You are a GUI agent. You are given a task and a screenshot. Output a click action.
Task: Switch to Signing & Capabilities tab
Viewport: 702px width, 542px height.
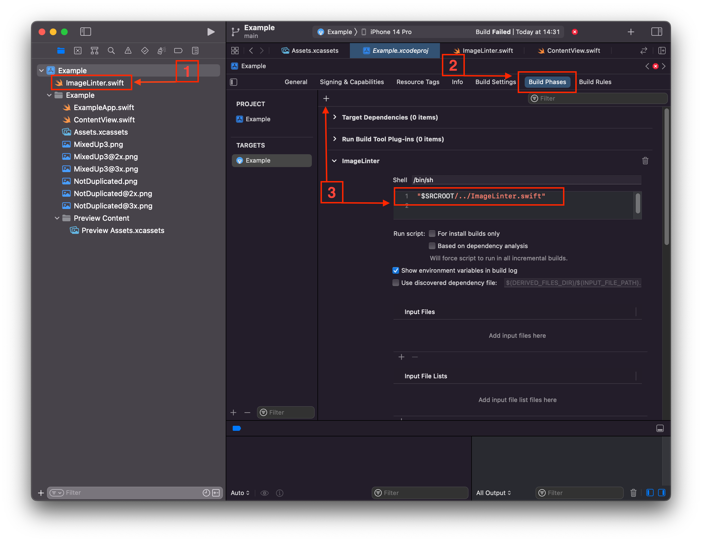(352, 82)
